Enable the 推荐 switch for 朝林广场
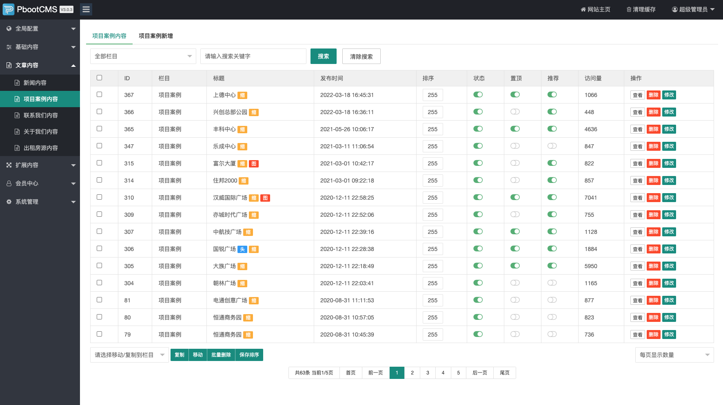The width and height of the screenshot is (723, 405). (x=552, y=283)
